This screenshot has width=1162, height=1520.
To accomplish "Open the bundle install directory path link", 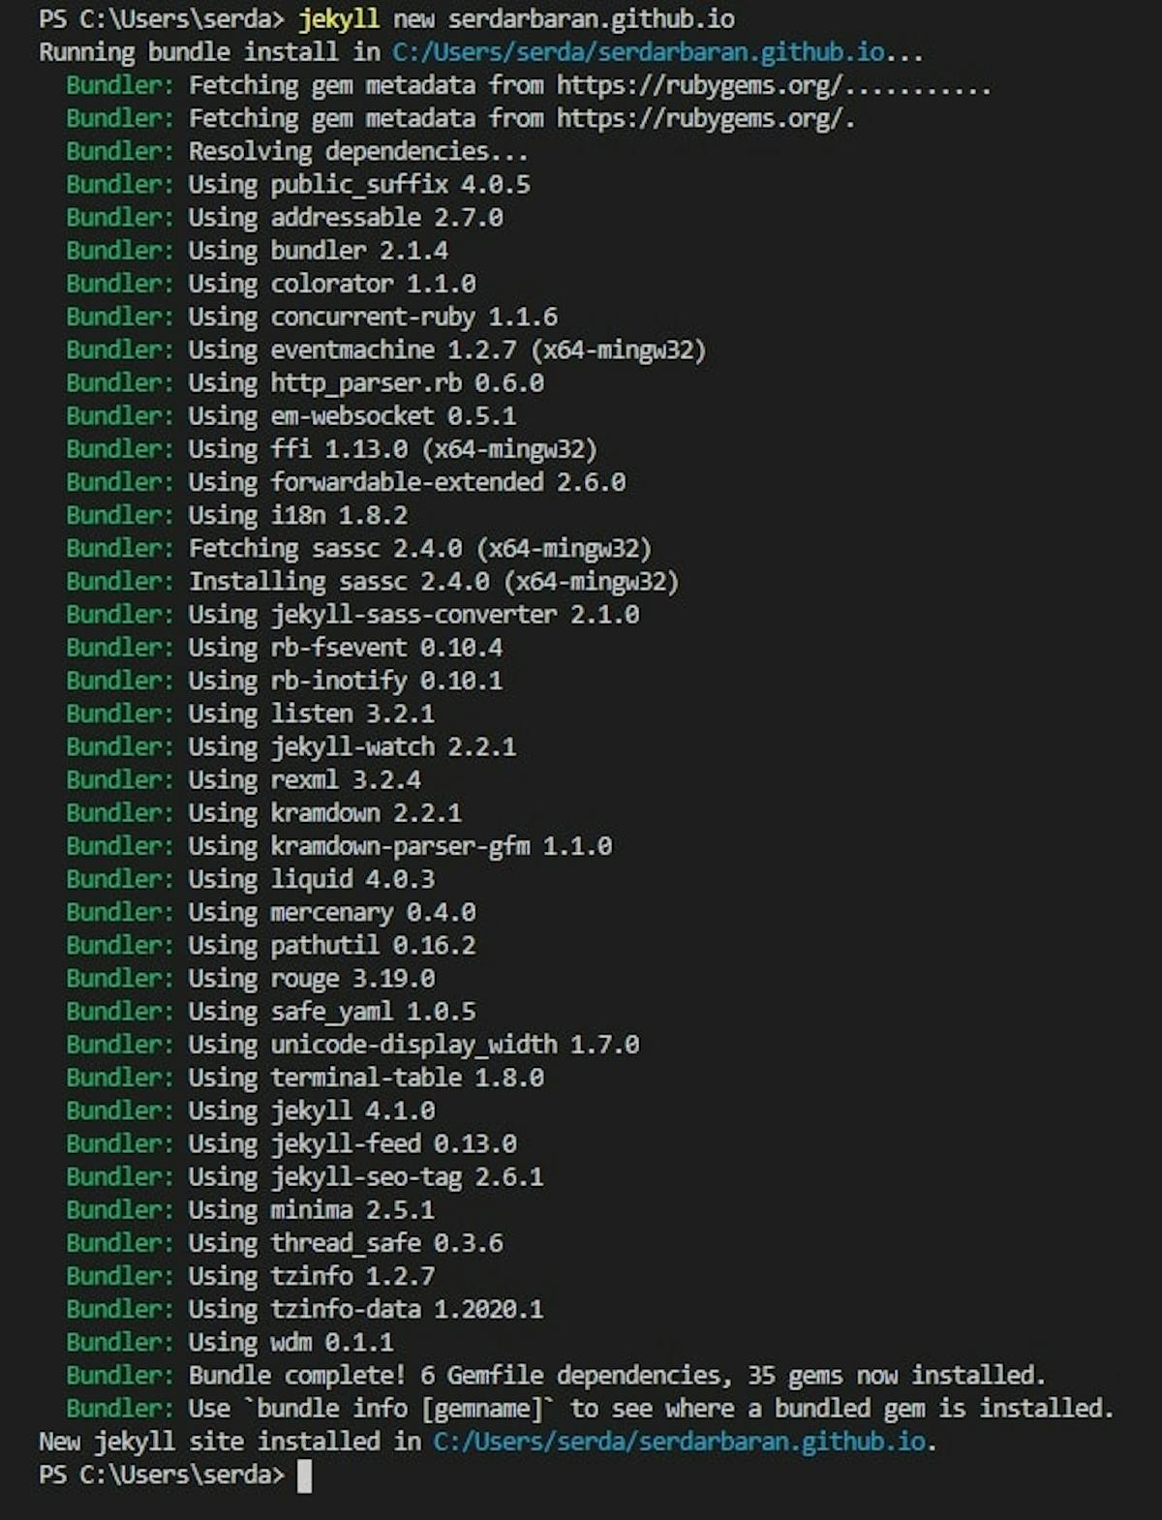I will pyautogui.click(x=637, y=51).
